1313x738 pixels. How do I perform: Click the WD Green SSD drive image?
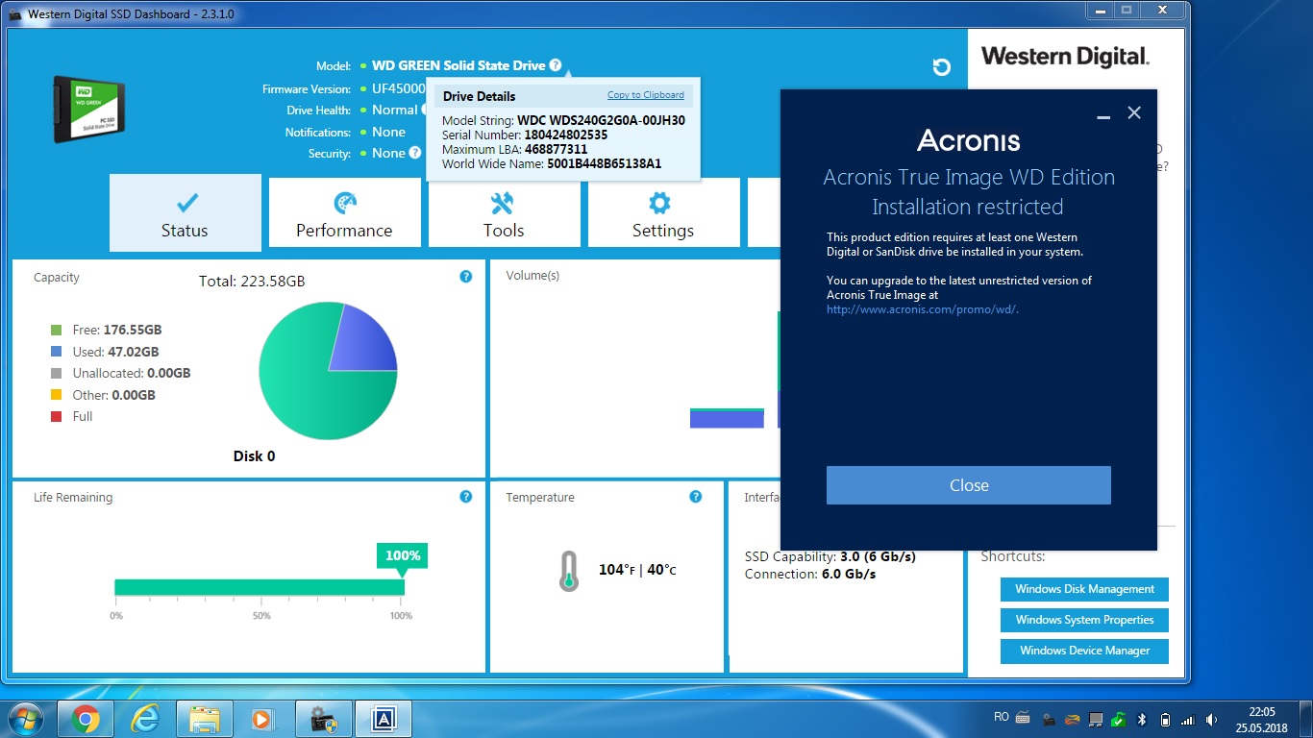click(x=91, y=108)
